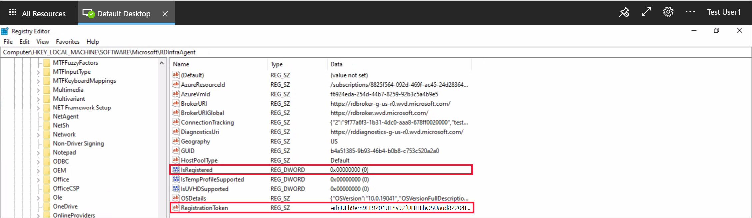Click IsRegistered data 0x00000000 (0)
This screenshot has height=218, width=752.
click(349, 170)
